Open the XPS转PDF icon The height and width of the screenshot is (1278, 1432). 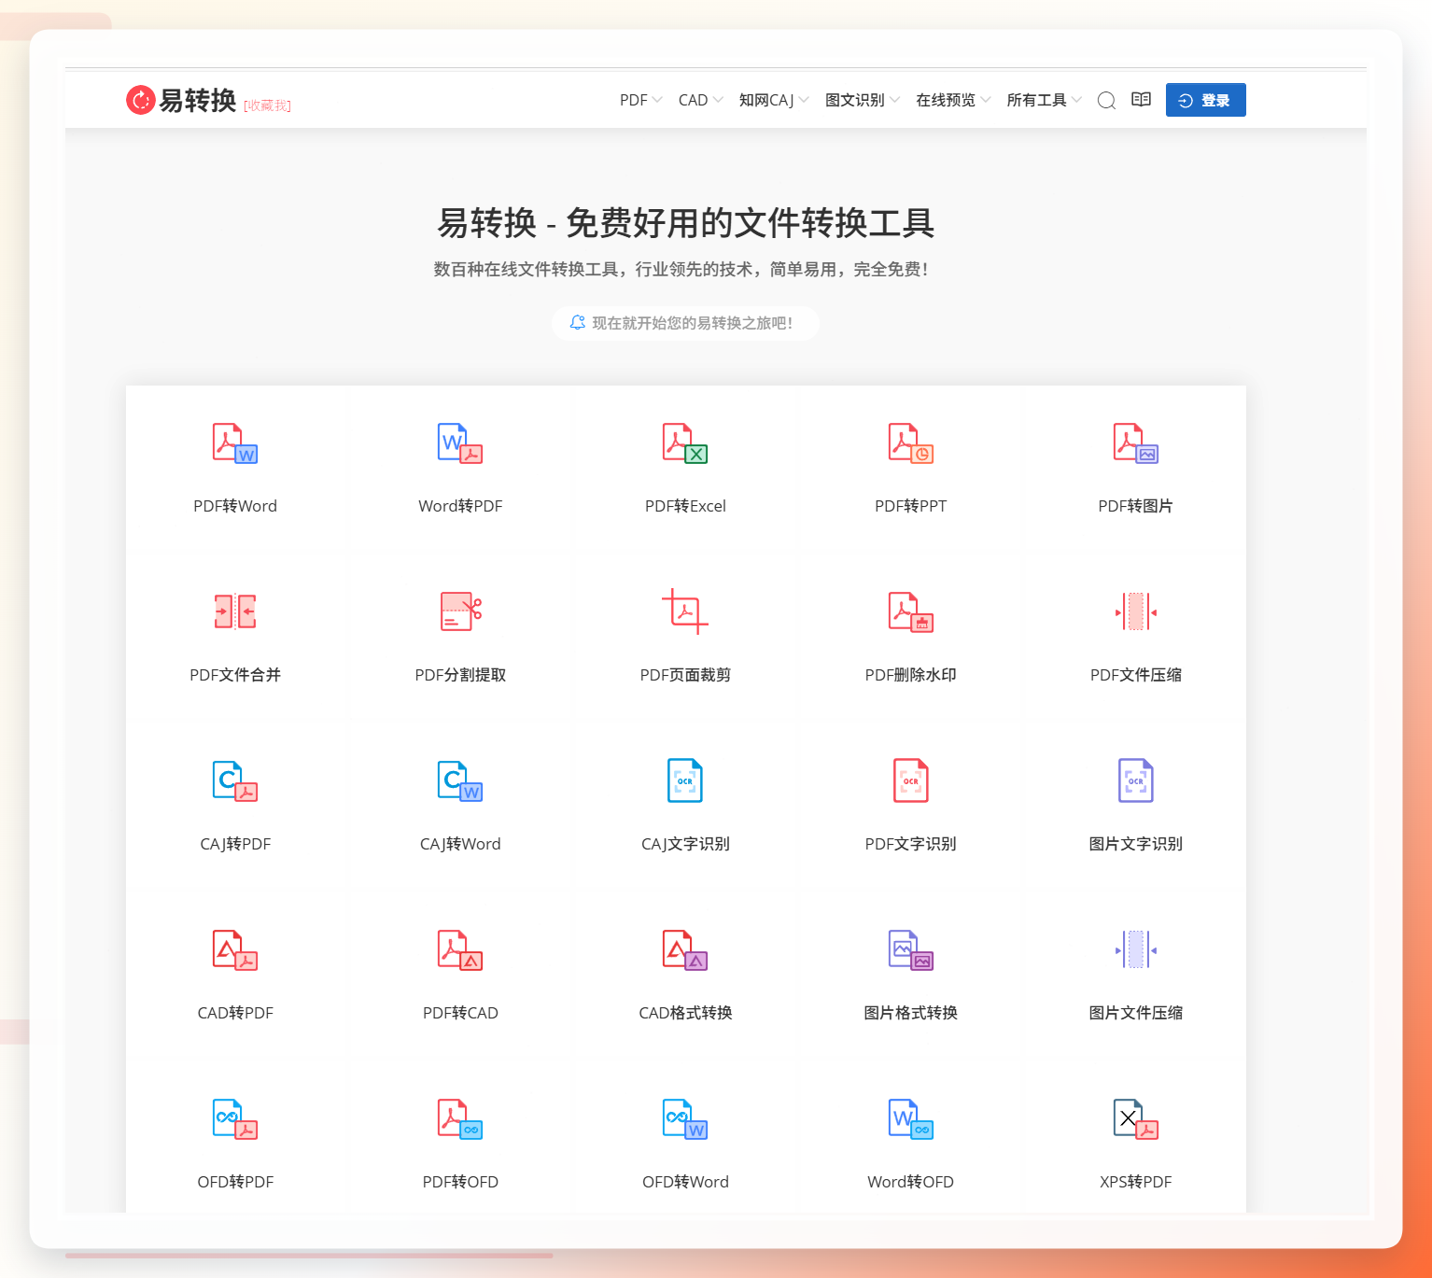(x=1136, y=1119)
